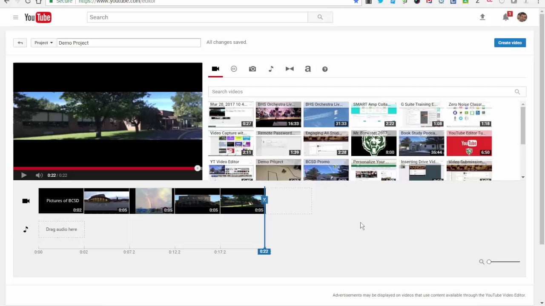
Task: Mute the video preview speaker
Action: click(39, 175)
